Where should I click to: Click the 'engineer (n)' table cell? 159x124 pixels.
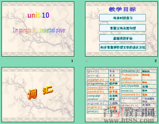pyautogui.click(x=98, y=103)
